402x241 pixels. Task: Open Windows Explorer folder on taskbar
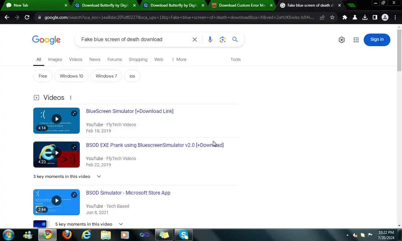pyautogui.click(x=106, y=235)
